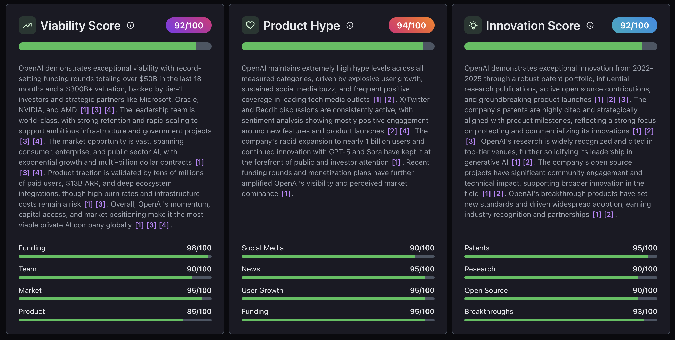The height and width of the screenshot is (340, 675).
Task: Select the heart icon beside Product Hype
Action: click(250, 25)
